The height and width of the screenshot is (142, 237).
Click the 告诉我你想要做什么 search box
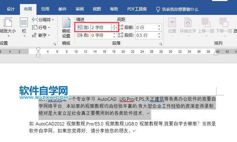[180, 9]
